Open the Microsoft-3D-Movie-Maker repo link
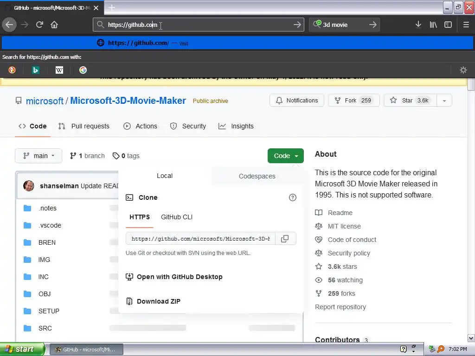This screenshot has width=475, height=356. click(x=128, y=101)
